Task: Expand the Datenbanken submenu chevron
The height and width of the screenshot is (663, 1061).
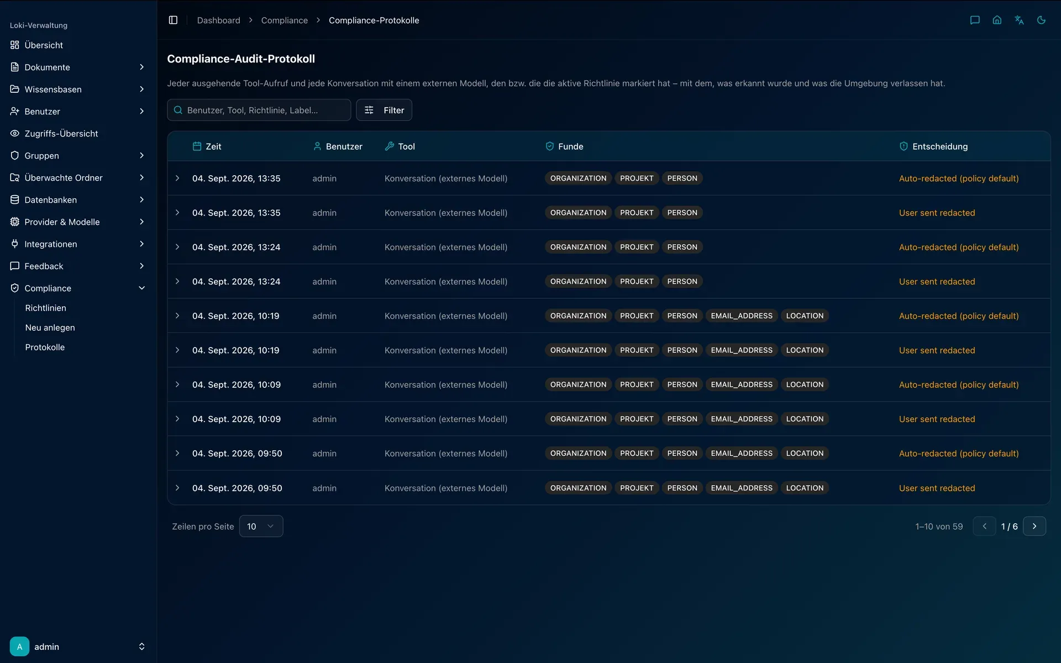Action: 141,199
